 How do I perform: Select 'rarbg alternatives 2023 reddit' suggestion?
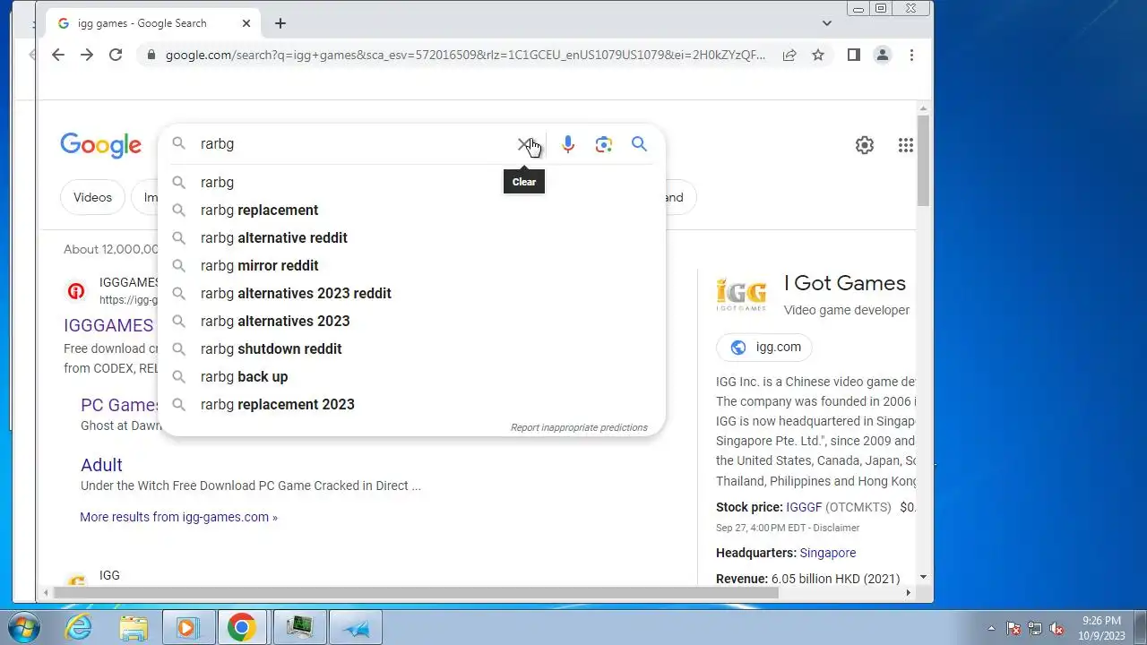(x=411, y=293)
